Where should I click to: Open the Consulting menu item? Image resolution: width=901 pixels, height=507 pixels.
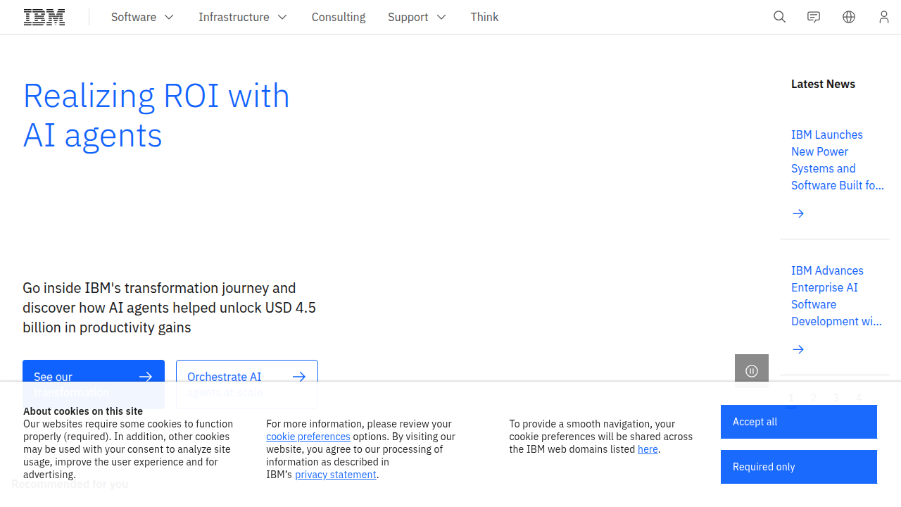(x=339, y=17)
